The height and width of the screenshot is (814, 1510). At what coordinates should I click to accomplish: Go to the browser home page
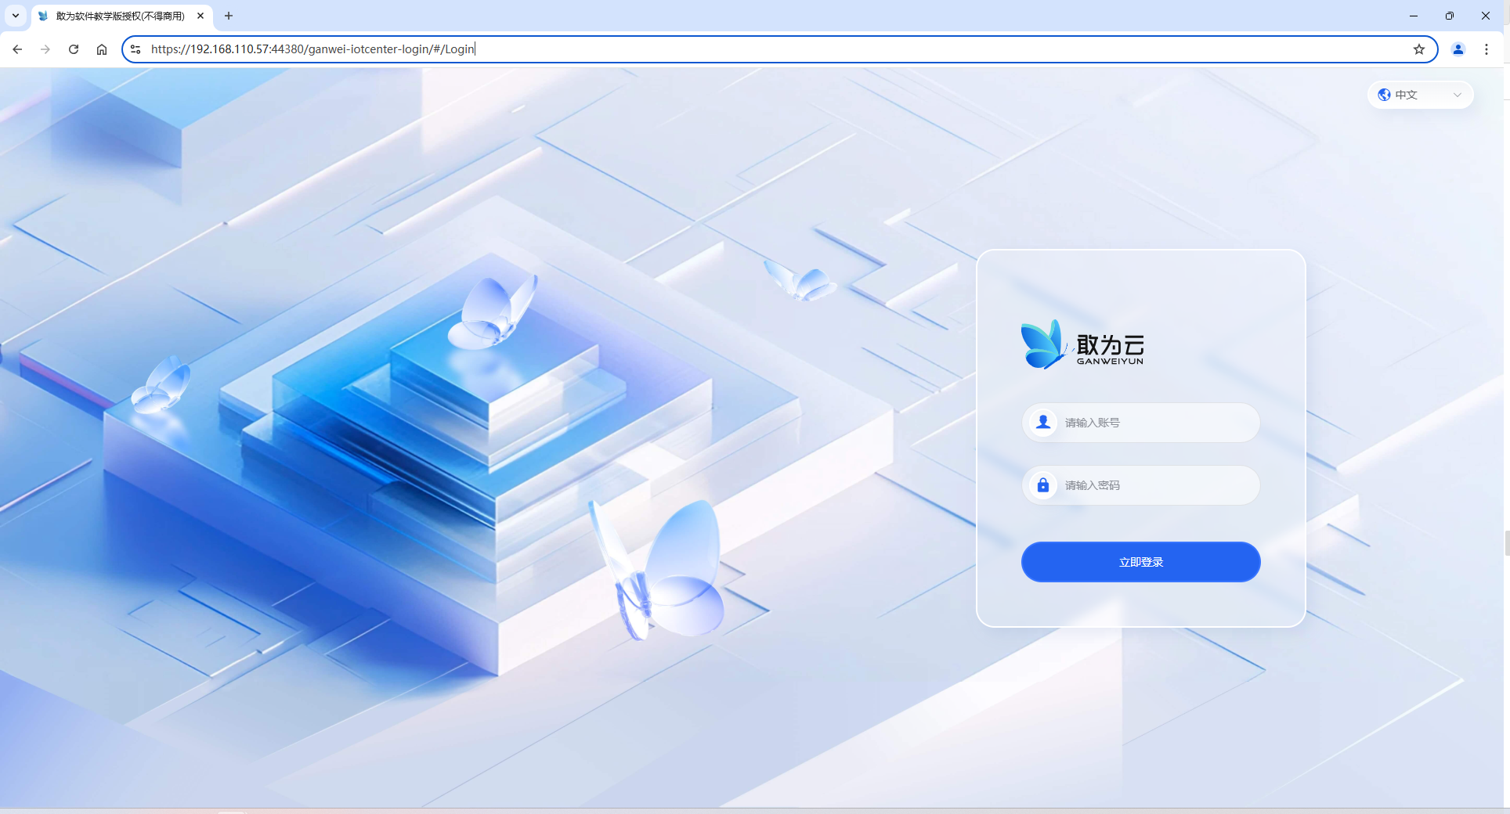102,49
